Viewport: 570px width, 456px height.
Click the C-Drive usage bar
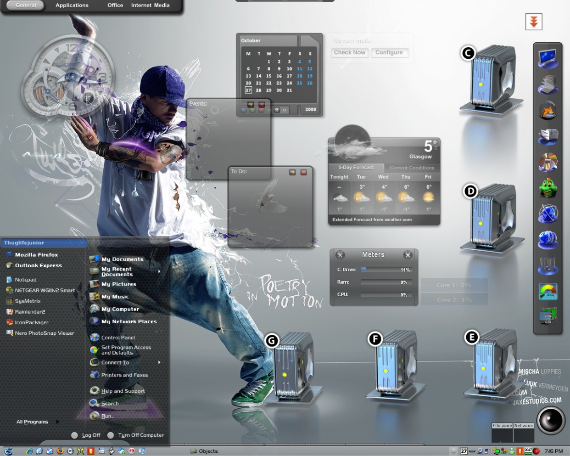(386, 270)
